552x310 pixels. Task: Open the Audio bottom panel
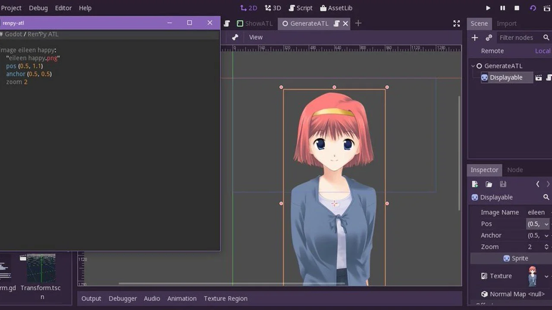152,298
